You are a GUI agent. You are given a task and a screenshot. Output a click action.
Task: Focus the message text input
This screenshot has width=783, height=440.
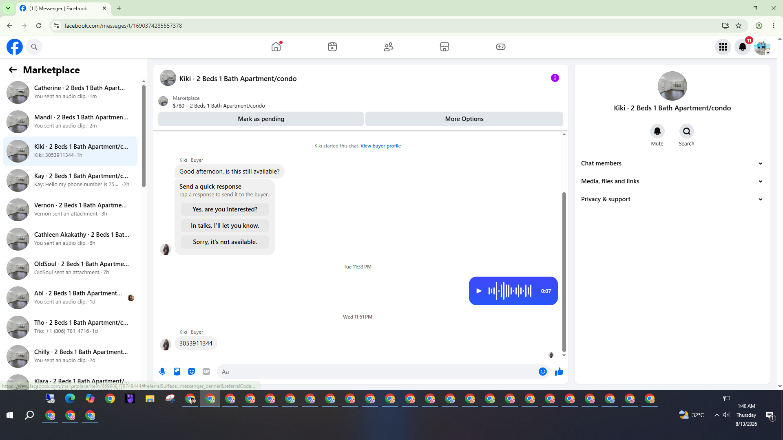point(378,372)
